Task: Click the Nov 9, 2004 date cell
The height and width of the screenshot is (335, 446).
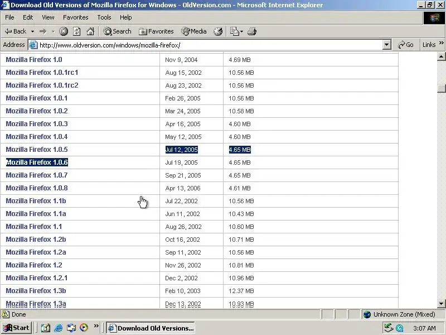Action: [x=181, y=60]
